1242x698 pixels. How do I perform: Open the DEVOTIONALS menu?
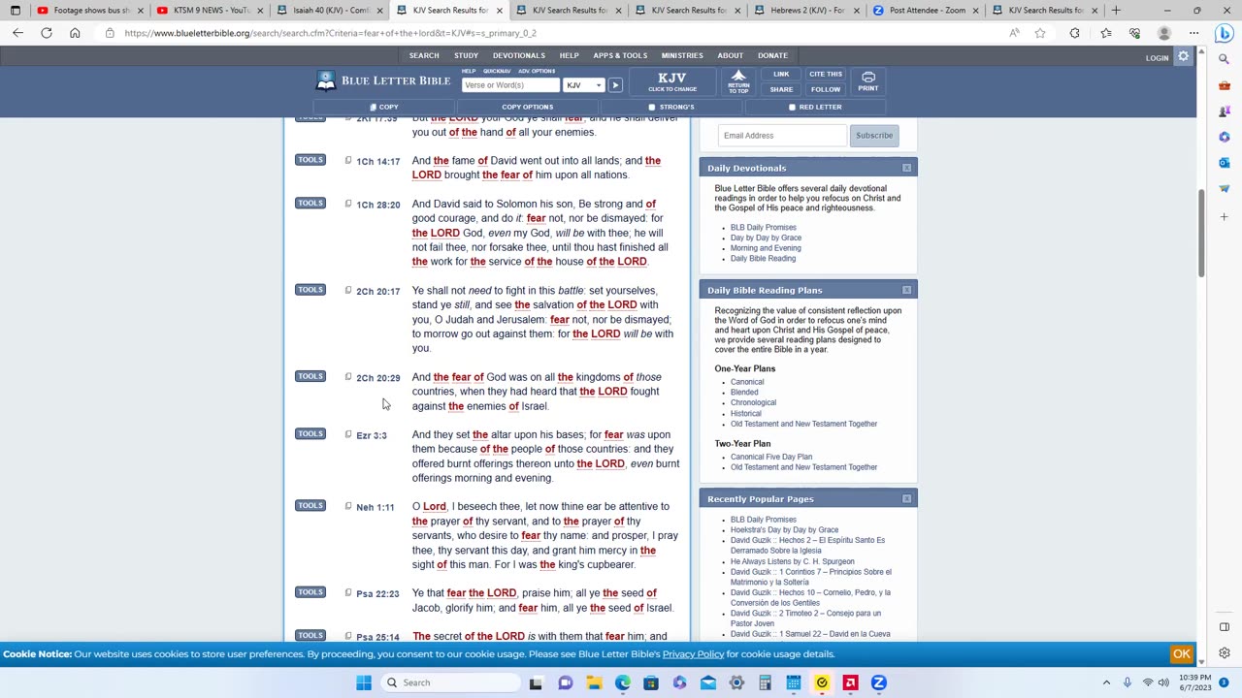click(518, 55)
